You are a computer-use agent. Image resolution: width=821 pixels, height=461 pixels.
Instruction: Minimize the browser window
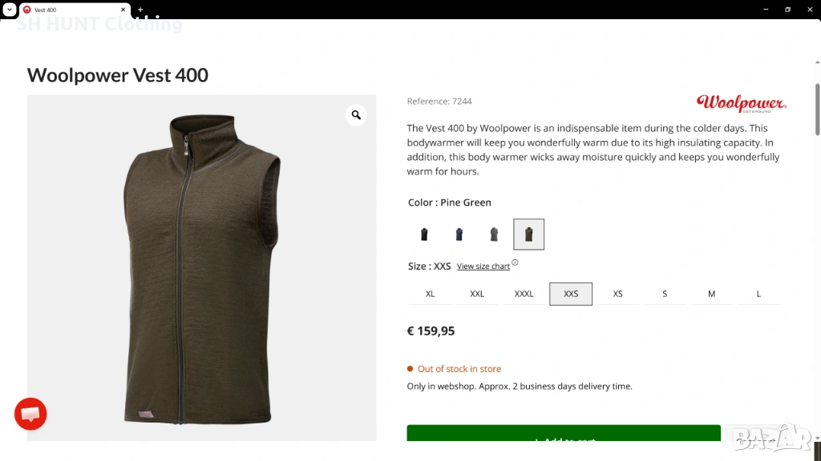click(x=765, y=10)
